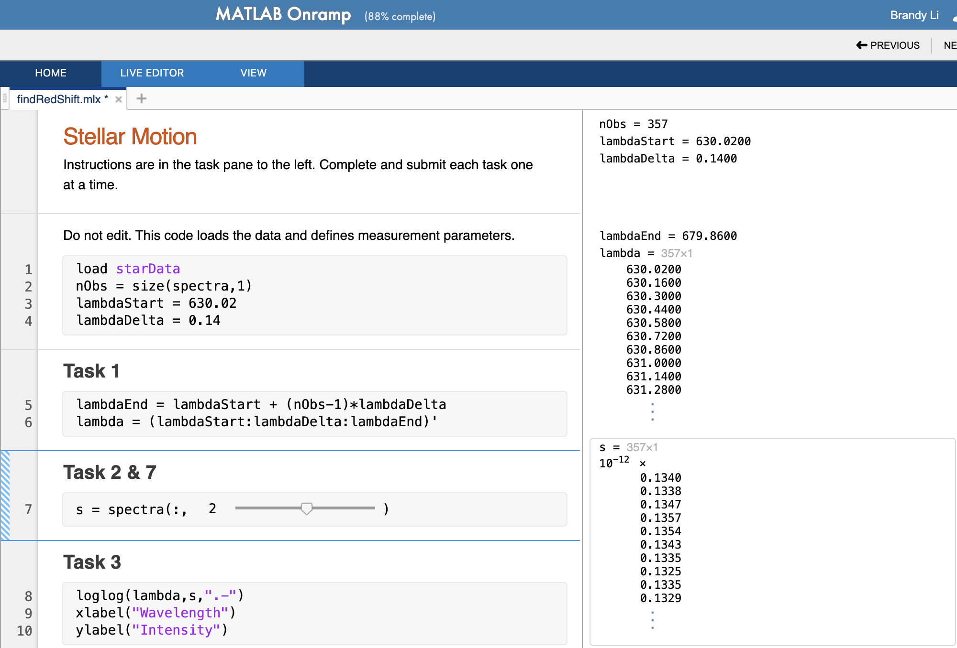The height and width of the screenshot is (648, 957).
Task: Click the Brandy Li username
Action: 914,15
